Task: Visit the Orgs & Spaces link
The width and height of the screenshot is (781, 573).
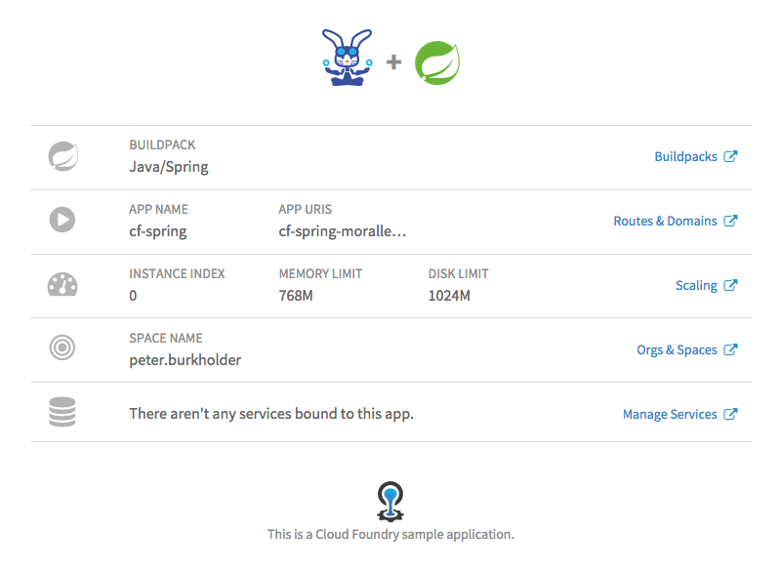Action: coord(677,350)
